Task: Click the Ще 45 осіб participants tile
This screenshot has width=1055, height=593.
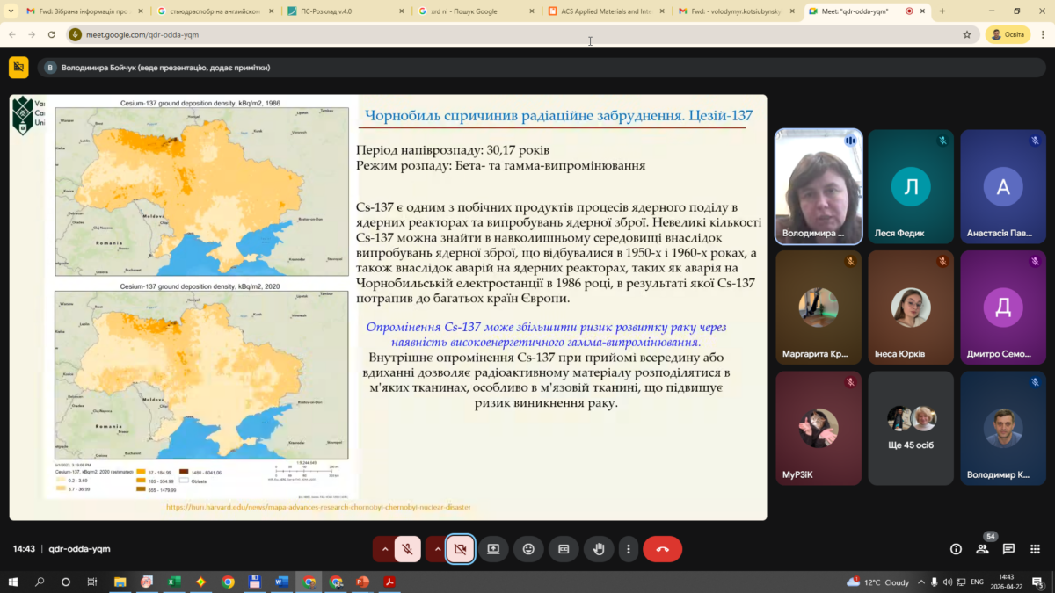Action: (910, 428)
